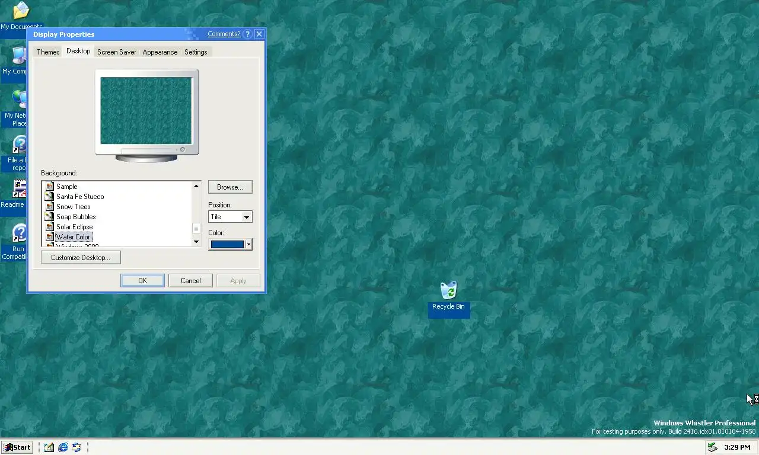Image resolution: width=759 pixels, height=455 pixels.
Task: Click the taskbar clock showing 3:29 PM
Action: click(x=737, y=447)
